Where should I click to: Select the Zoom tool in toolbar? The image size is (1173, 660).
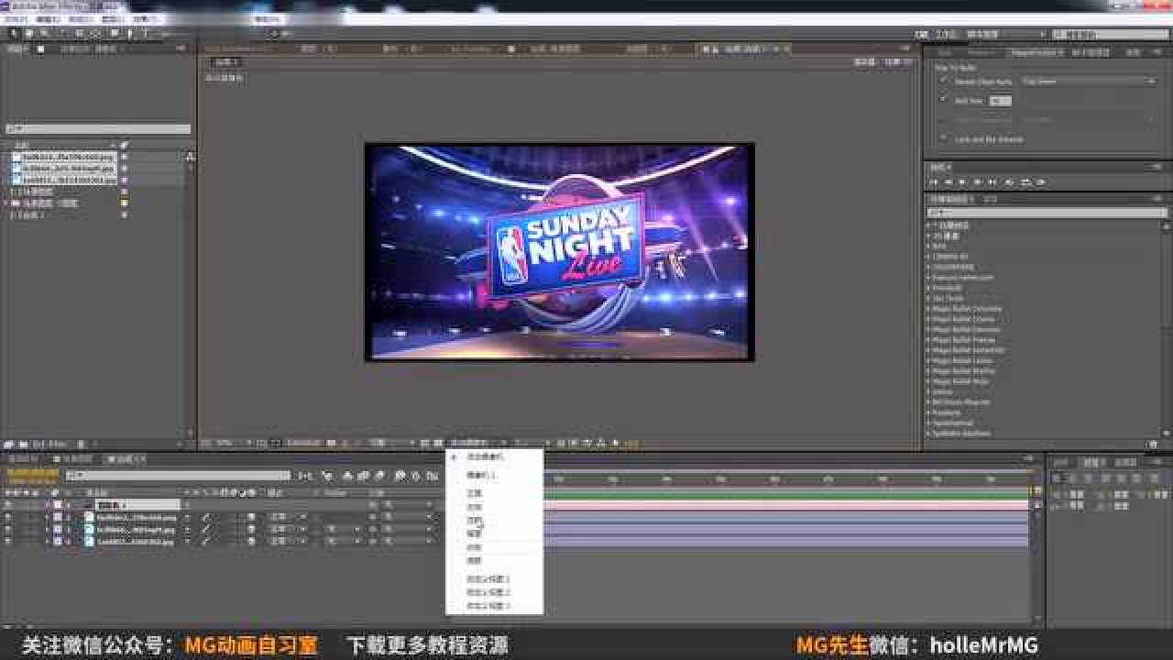coord(43,33)
